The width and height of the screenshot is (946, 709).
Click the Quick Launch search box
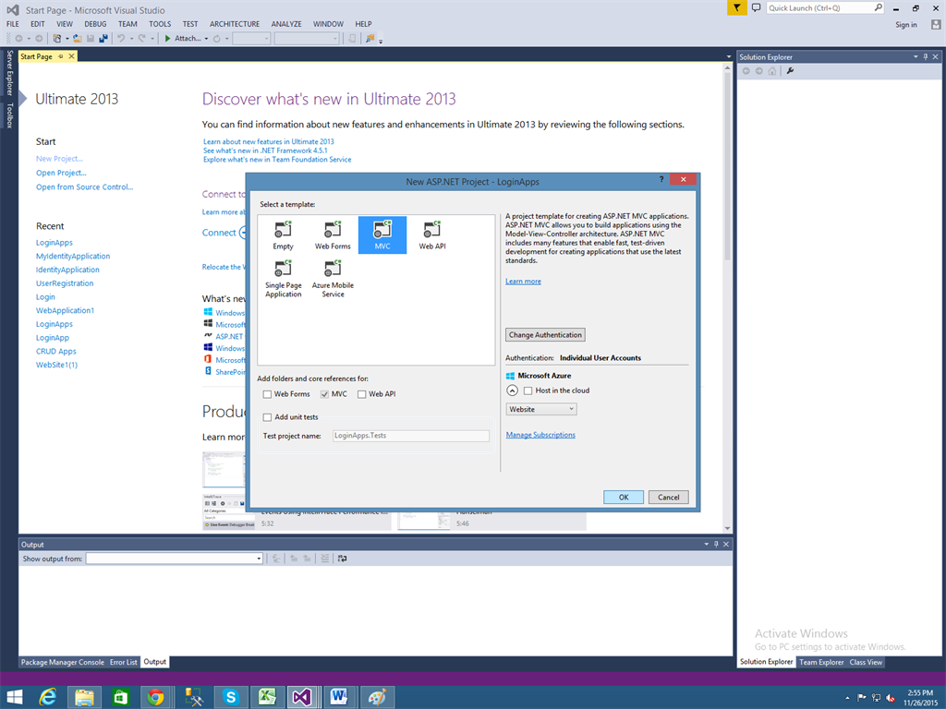(x=825, y=7)
